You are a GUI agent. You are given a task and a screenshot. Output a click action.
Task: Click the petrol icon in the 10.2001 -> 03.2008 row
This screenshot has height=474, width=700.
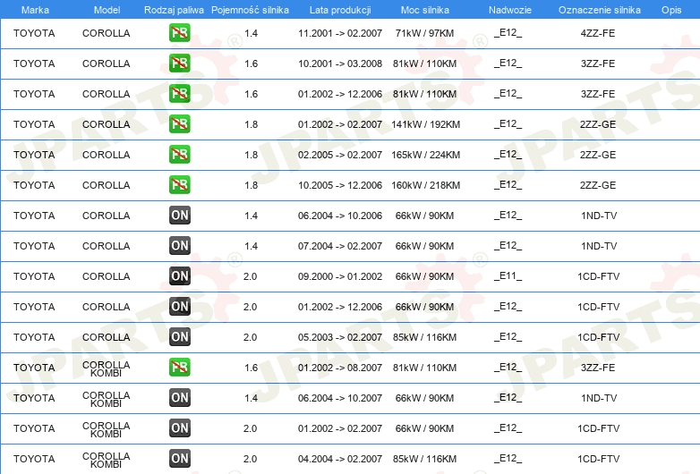pos(179,63)
